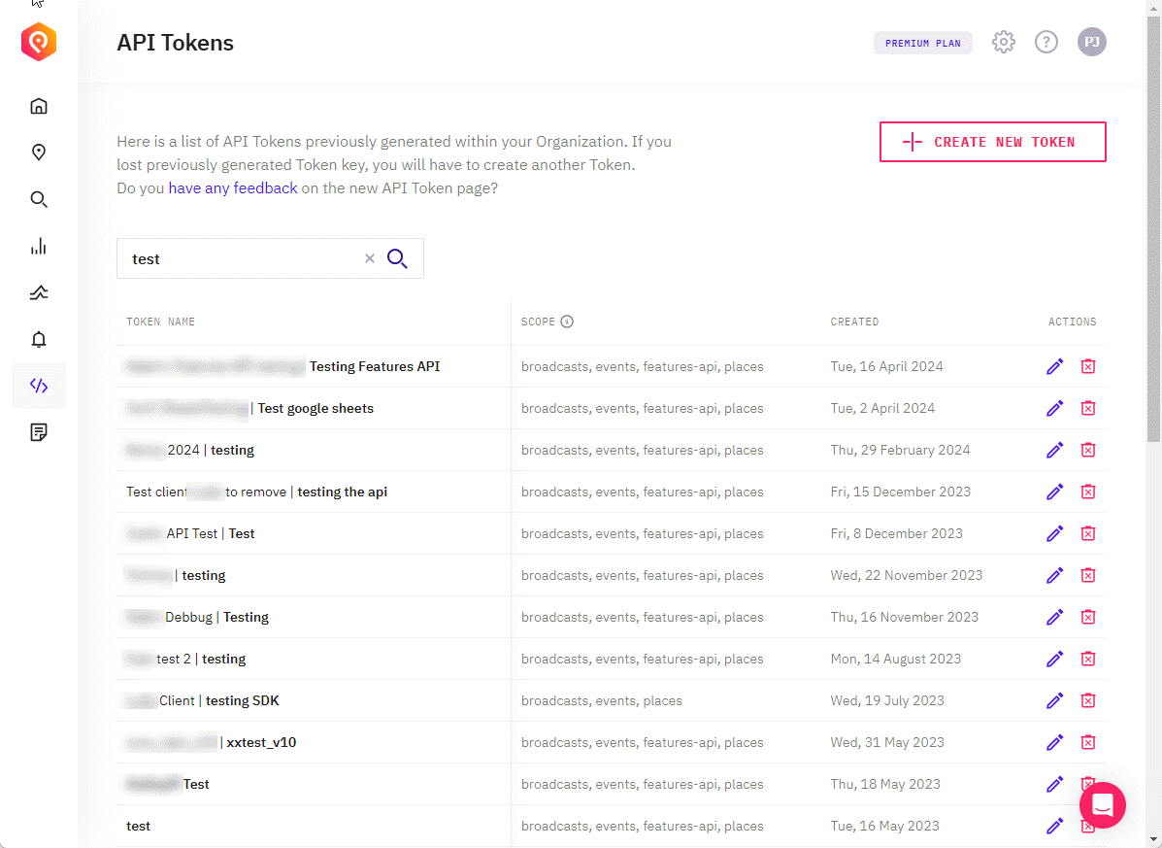Click Create New Token button
This screenshot has width=1162, height=848.
pyautogui.click(x=992, y=142)
